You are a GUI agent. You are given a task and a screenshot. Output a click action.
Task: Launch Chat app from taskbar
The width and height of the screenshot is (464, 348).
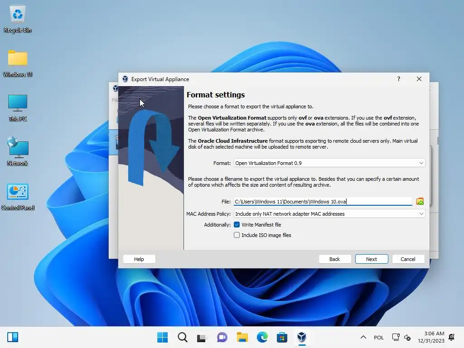pos(222,337)
